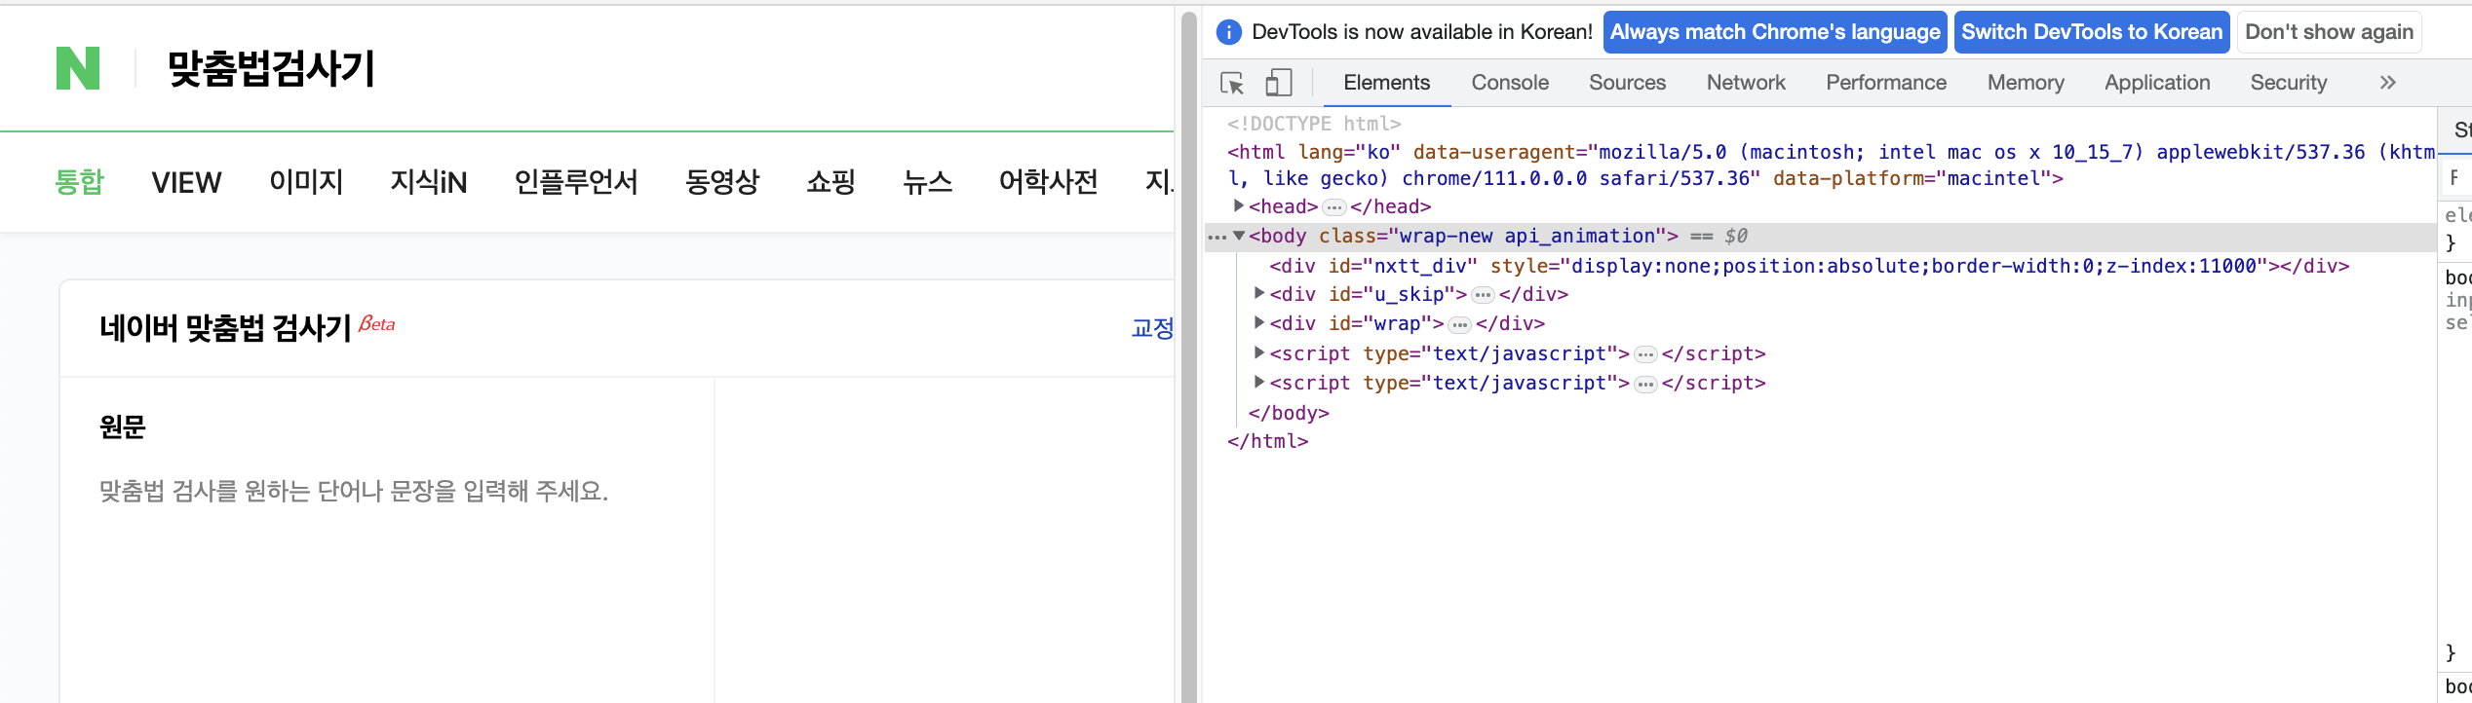Select the closing </body> tag line

click(1289, 413)
